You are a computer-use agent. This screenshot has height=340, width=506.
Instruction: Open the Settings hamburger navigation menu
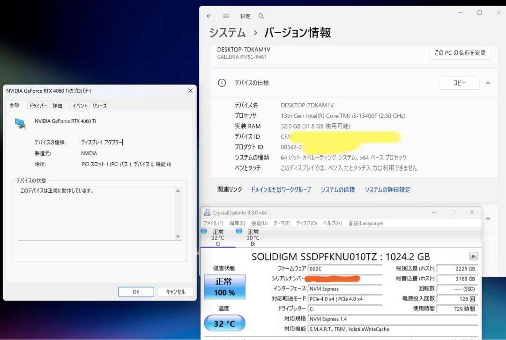pos(226,16)
